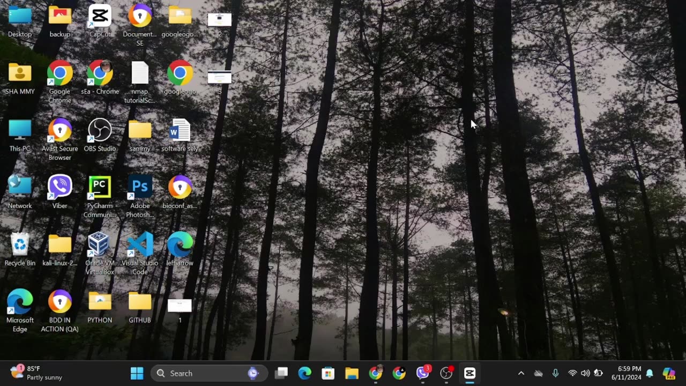Open Microsoft Store from the taskbar

[x=328, y=373]
